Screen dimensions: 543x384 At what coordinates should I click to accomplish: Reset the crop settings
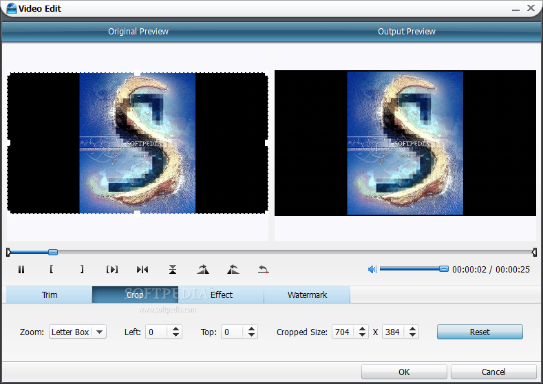[480, 332]
